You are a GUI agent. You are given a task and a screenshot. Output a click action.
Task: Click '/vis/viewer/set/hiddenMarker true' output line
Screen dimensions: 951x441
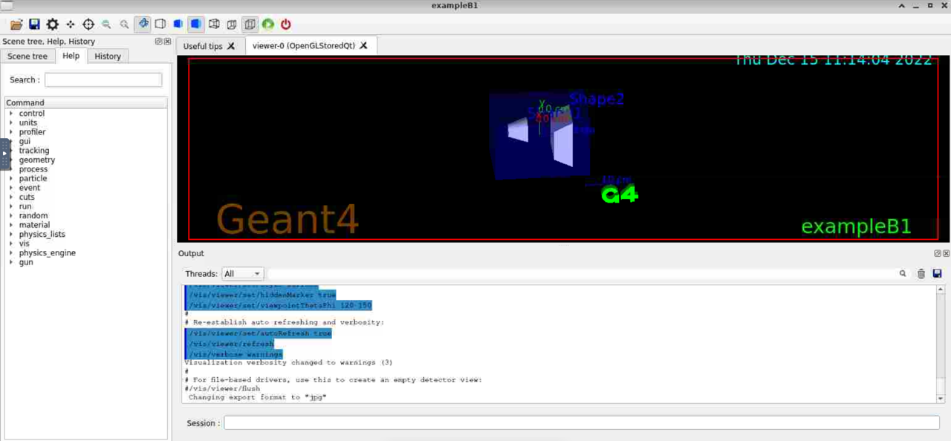coord(262,295)
